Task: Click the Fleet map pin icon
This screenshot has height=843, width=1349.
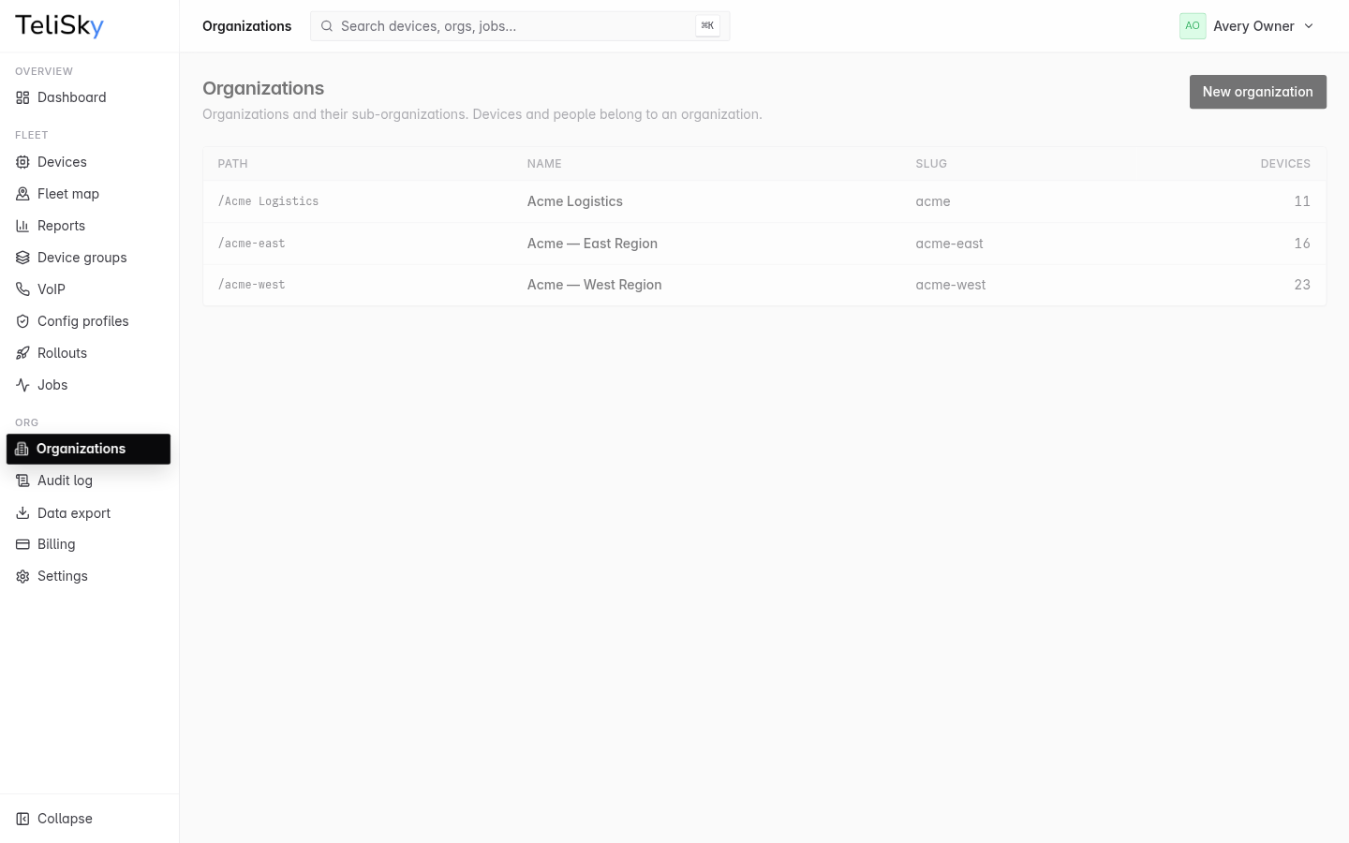Action: 22,194
